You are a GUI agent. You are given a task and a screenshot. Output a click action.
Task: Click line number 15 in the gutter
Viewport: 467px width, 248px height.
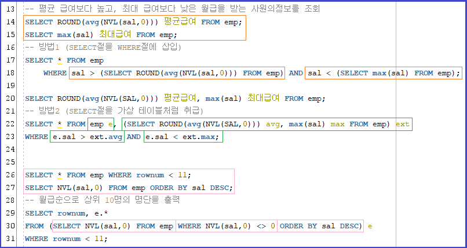(10, 35)
